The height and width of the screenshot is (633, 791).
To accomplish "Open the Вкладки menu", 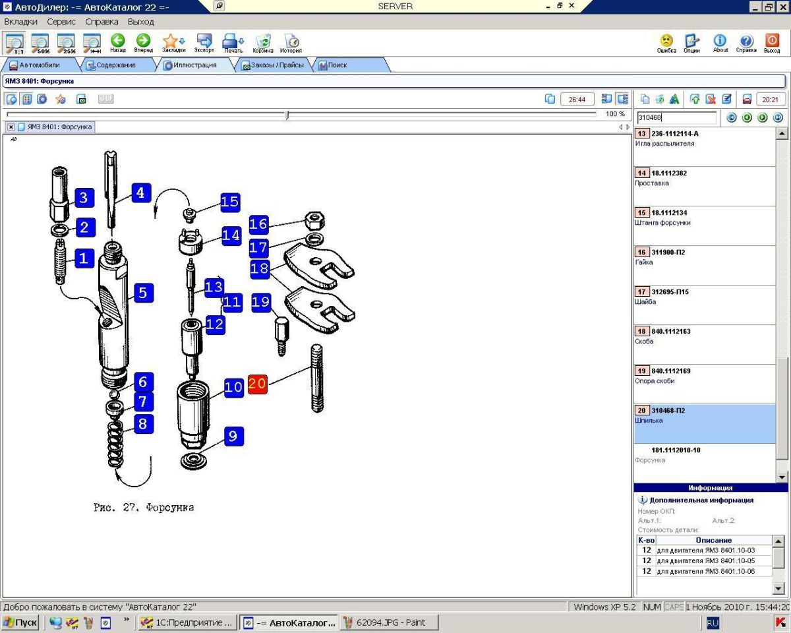I will click(x=20, y=22).
